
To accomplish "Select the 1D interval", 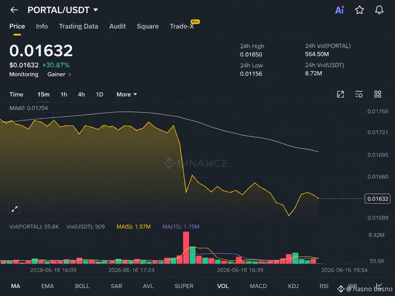I will coord(100,94).
